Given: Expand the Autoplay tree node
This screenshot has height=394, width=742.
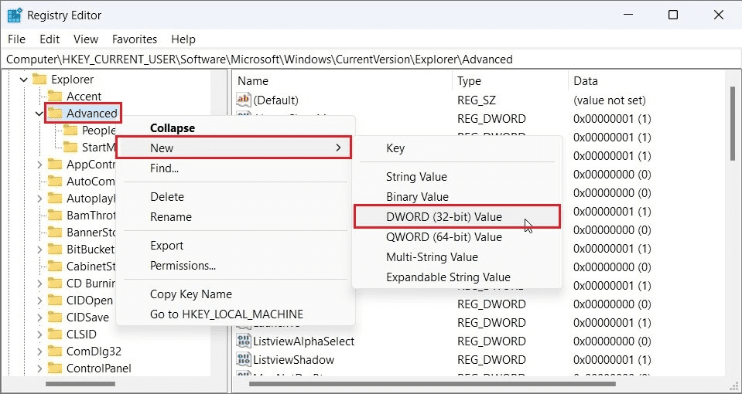Looking at the screenshot, I should point(39,199).
